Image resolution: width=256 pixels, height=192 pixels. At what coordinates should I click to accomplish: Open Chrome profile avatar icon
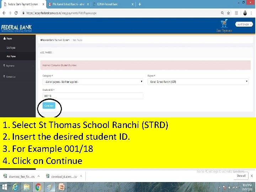click(245, 13)
